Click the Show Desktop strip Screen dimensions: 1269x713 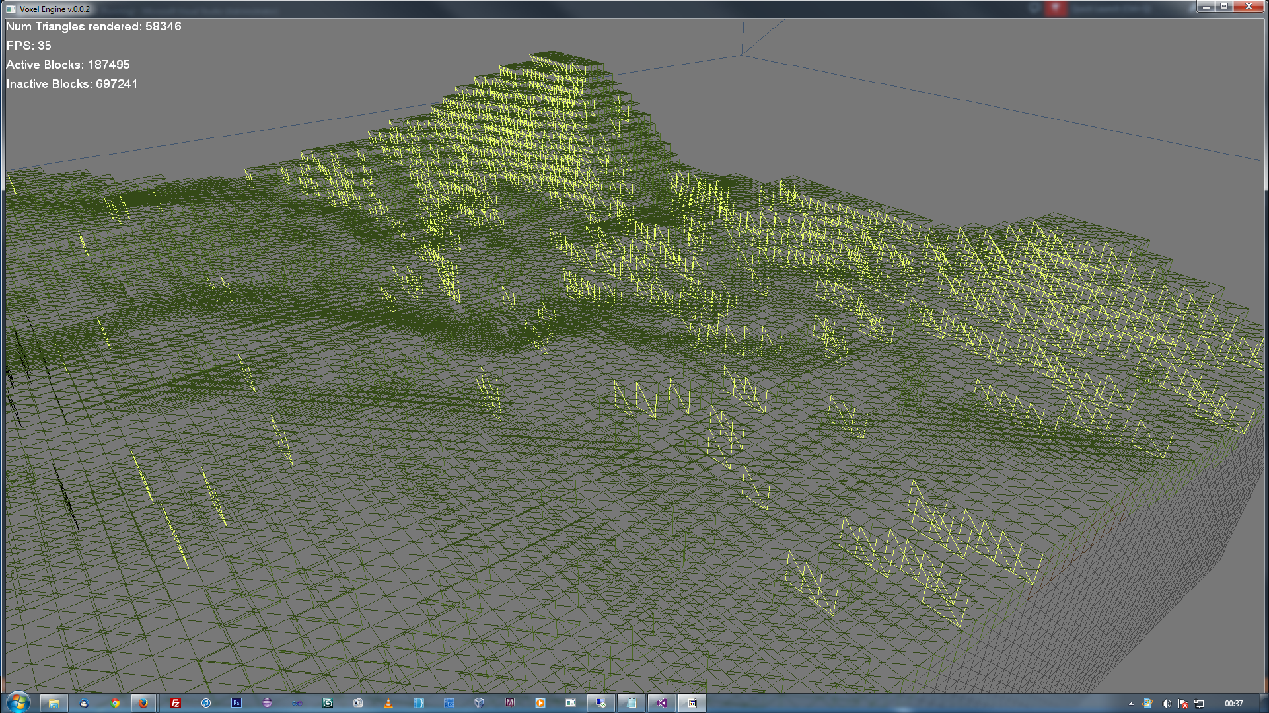pos(1264,703)
